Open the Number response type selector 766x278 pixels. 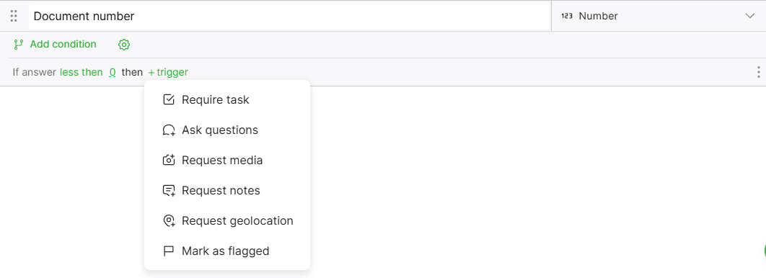click(x=658, y=16)
